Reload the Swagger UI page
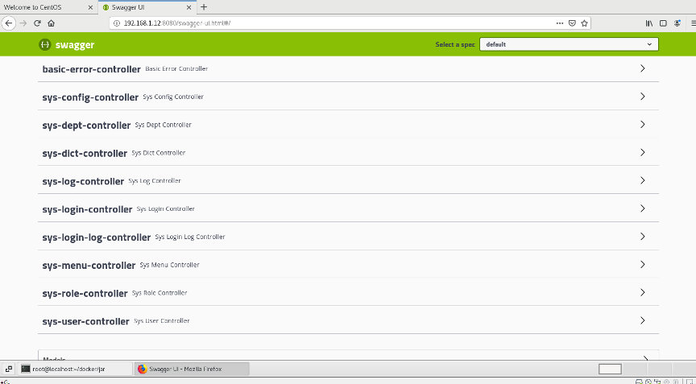The height and width of the screenshot is (384, 696). 37,23
